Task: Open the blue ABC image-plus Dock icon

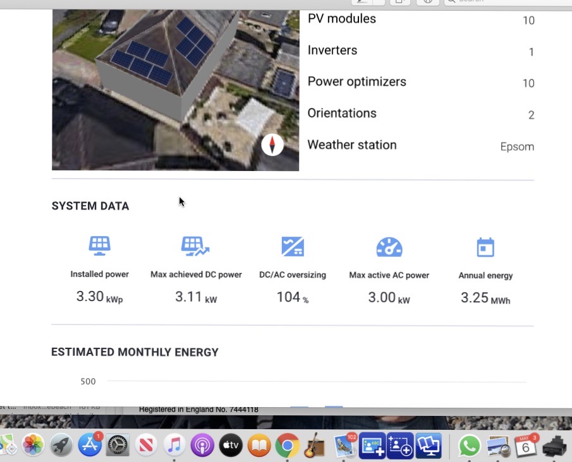Action: (372, 445)
